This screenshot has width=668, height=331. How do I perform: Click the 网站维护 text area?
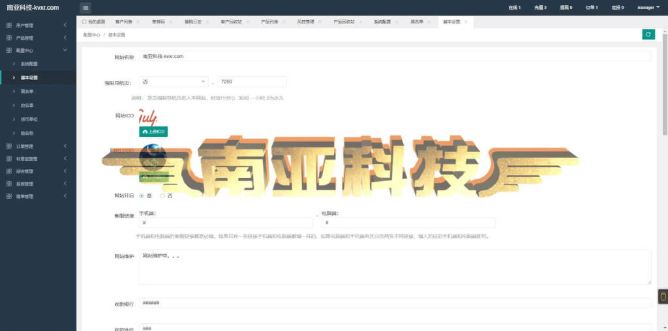click(x=395, y=267)
